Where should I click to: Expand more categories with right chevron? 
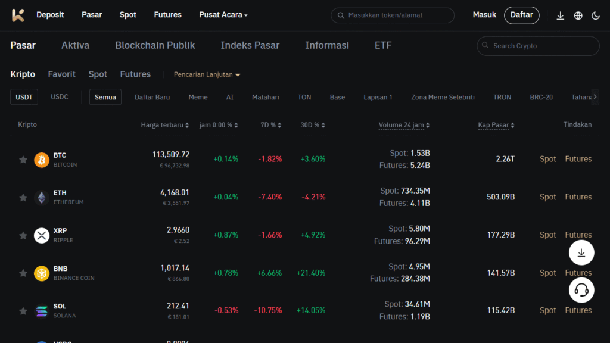(x=596, y=96)
